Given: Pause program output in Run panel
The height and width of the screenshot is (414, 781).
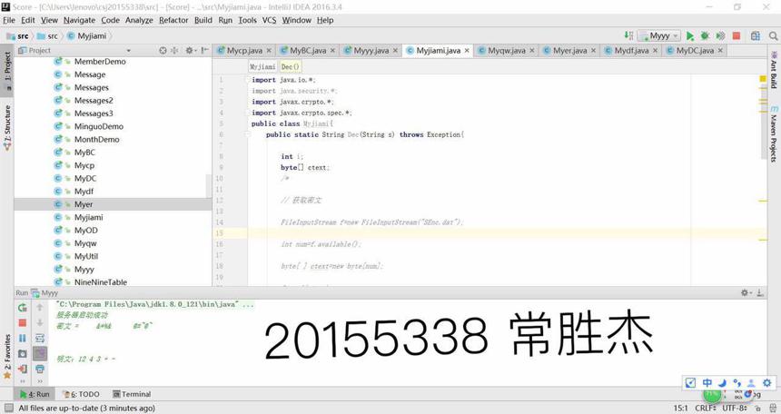Looking at the screenshot, I should [23, 339].
